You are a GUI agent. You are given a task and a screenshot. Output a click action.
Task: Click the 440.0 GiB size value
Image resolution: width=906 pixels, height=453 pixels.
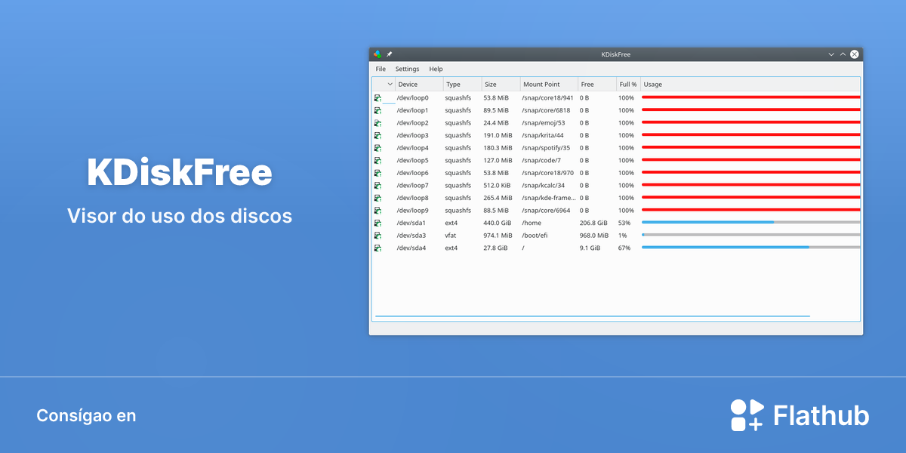tap(497, 223)
